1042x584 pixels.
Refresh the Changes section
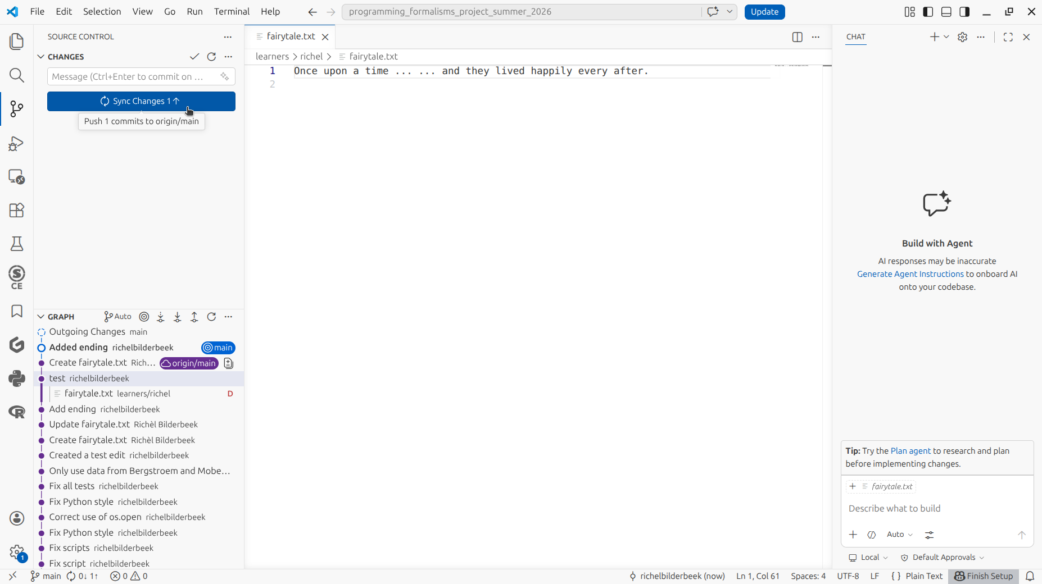(211, 57)
